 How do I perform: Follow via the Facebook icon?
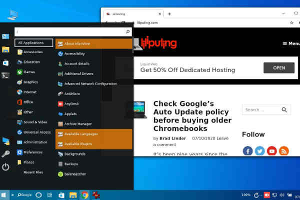click(247, 151)
